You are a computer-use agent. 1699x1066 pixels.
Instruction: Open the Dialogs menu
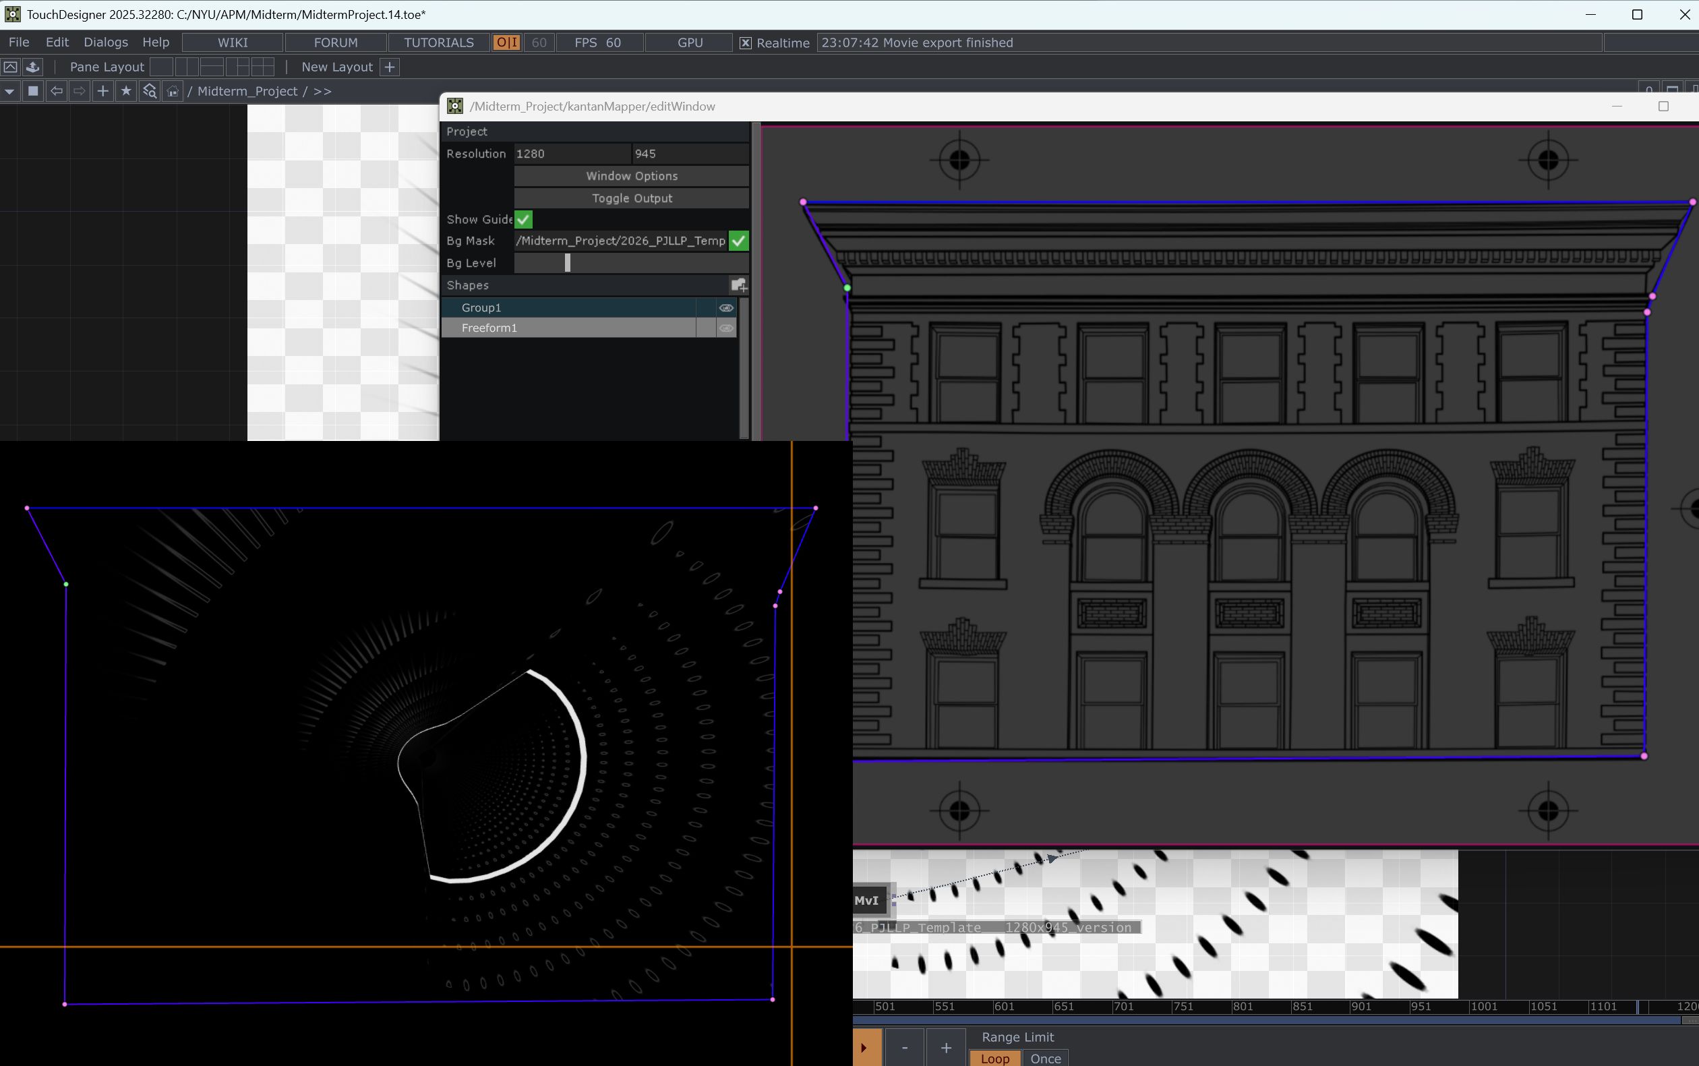pyautogui.click(x=106, y=42)
